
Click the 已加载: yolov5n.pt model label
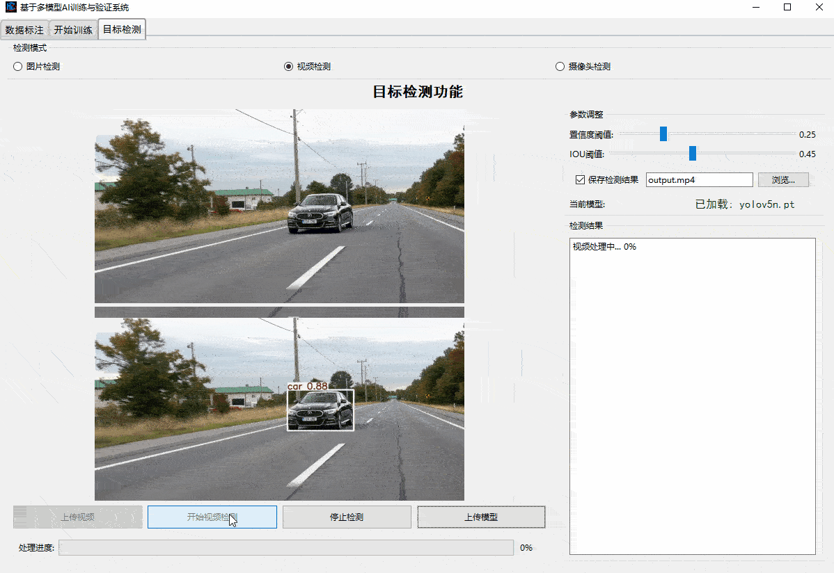pyautogui.click(x=745, y=204)
